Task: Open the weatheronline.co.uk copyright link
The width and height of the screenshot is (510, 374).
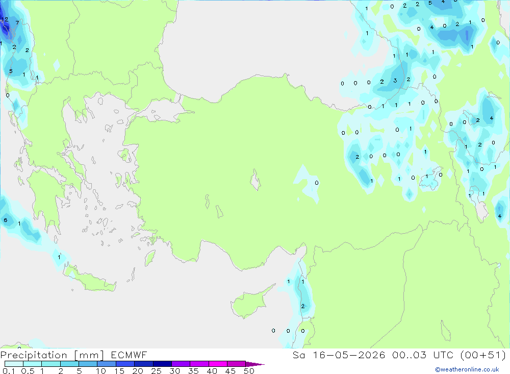Action: tap(467, 369)
